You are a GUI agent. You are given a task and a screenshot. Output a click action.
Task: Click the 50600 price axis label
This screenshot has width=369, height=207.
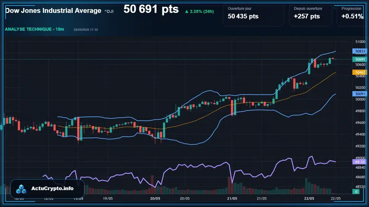[360, 65]
